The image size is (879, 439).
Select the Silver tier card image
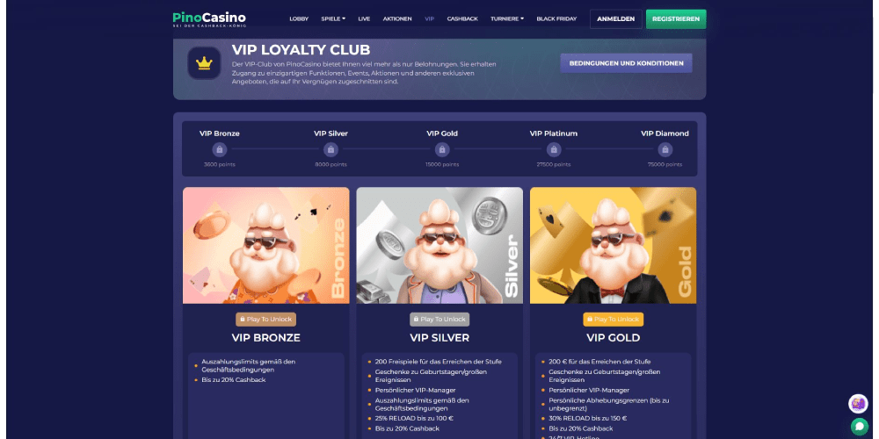pos(439,245)
